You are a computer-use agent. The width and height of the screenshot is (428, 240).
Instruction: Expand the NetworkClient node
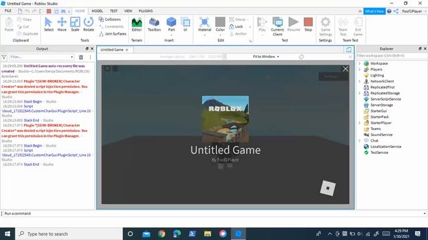pos(360,81)
